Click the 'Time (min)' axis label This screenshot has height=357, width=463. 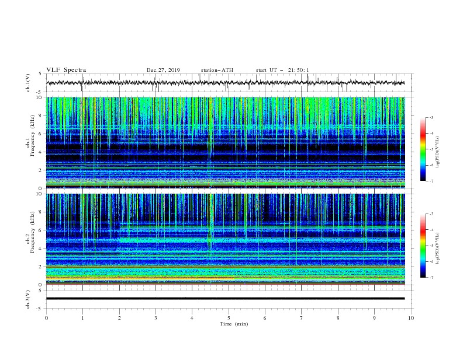point(234,324)
